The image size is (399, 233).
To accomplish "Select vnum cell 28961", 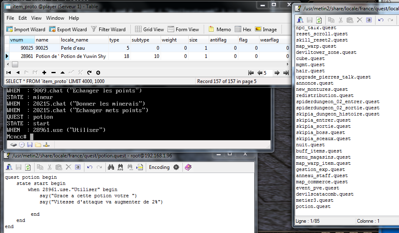I will coord(22,56).
